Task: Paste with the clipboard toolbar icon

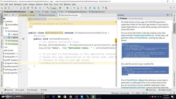Action: click(28, 8)
